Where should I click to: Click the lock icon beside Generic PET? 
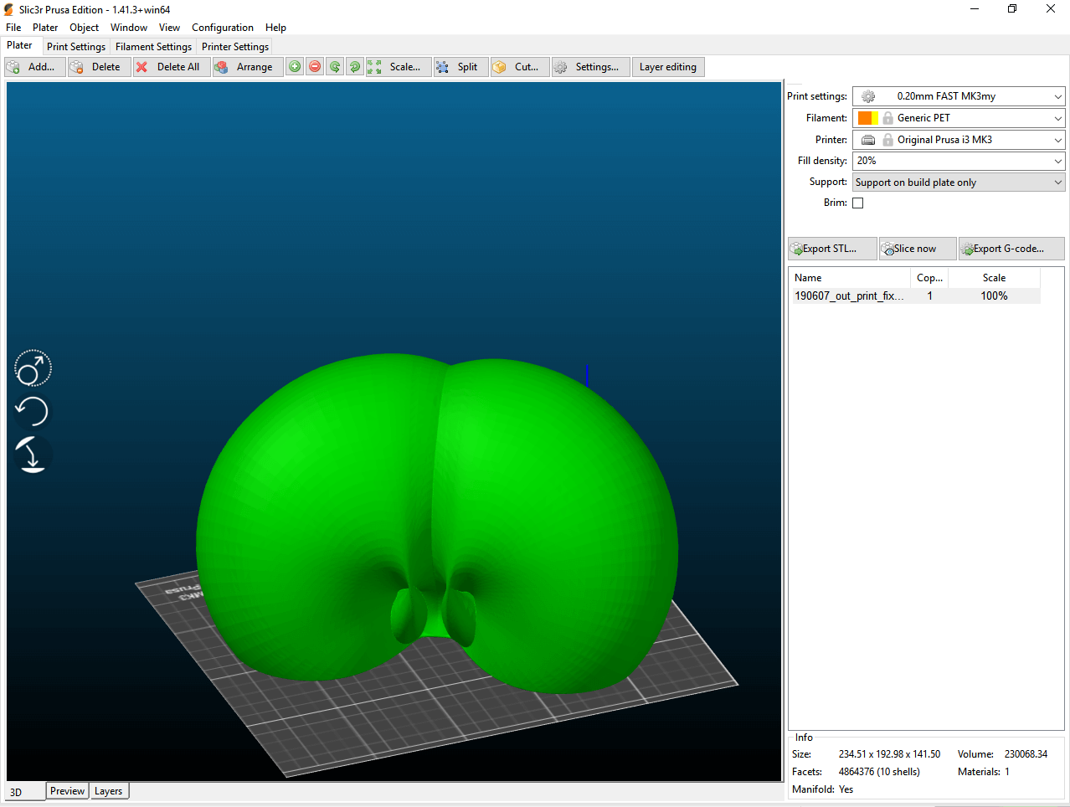[888, 118]
